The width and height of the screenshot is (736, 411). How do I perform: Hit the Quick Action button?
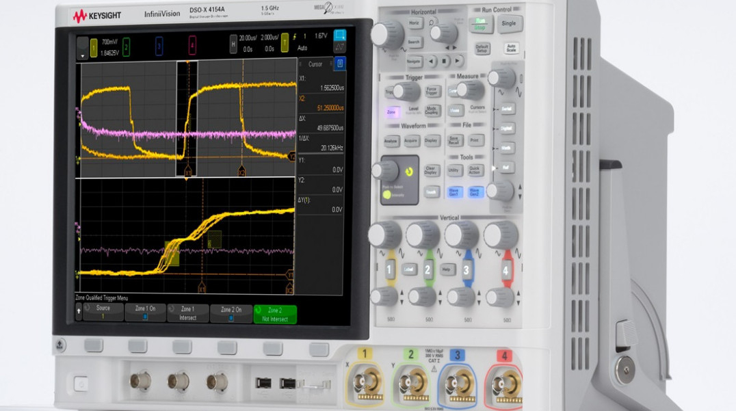pos(475,170)
